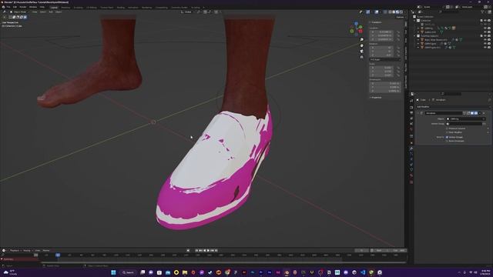Open the Global transform orientation dropdown
The width and height of the screenshot is (493, 277).
coord(188,12)
